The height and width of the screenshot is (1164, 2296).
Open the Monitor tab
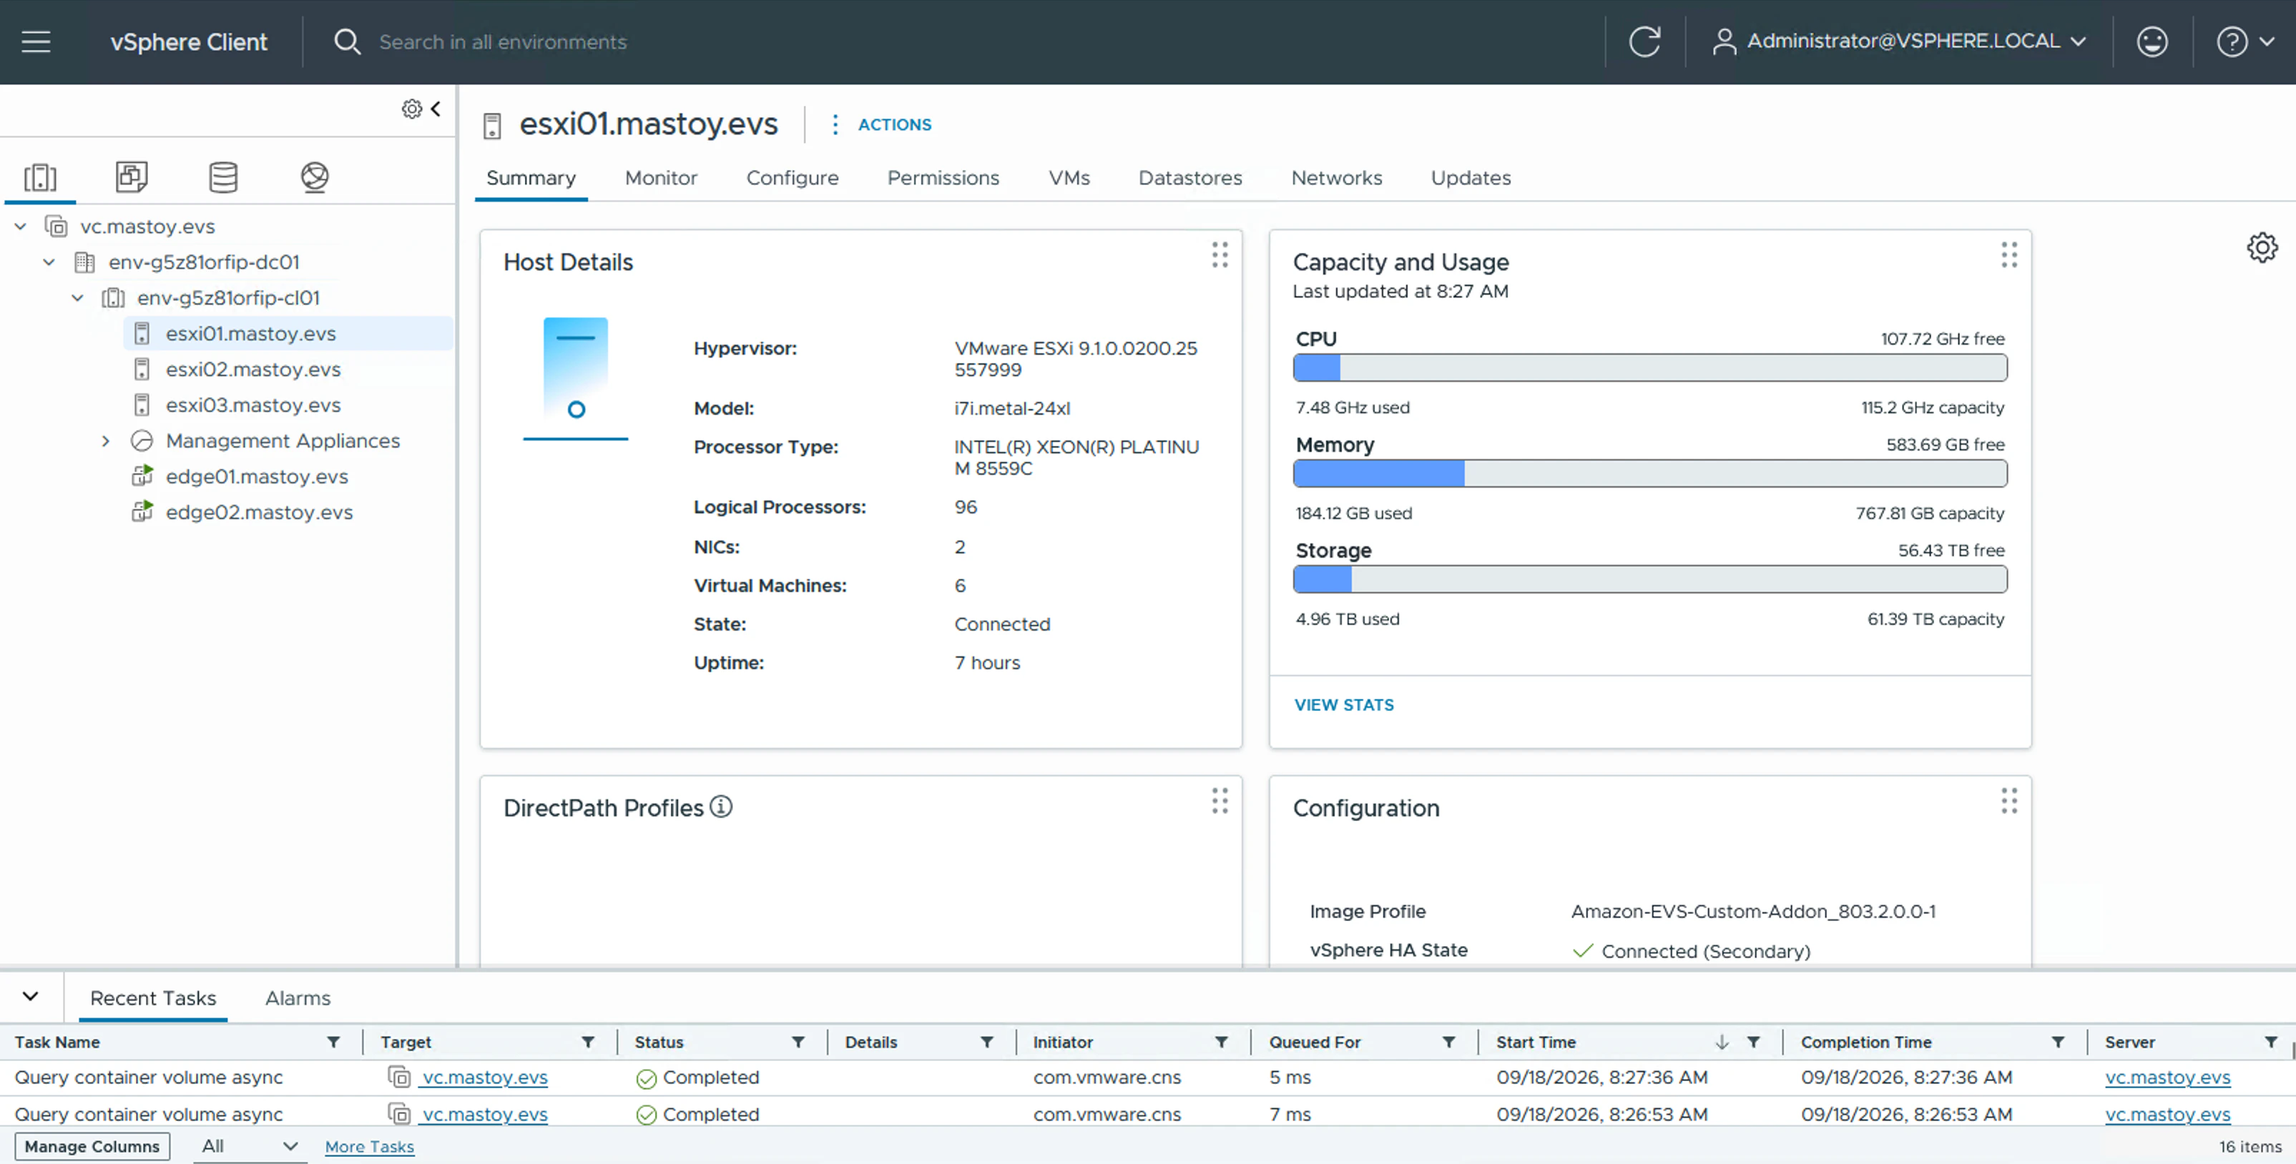point(660,177)
